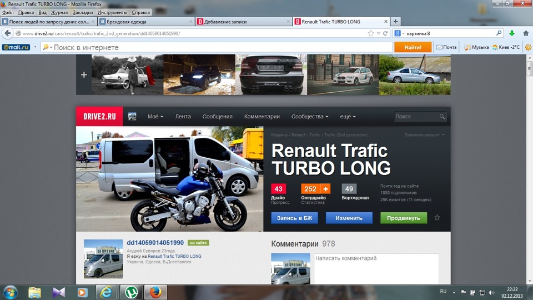Image resolution: width=533 pixels, height=300 pixels.
Task: Open Windows Explorer from the taskbar
Action: 34,292
